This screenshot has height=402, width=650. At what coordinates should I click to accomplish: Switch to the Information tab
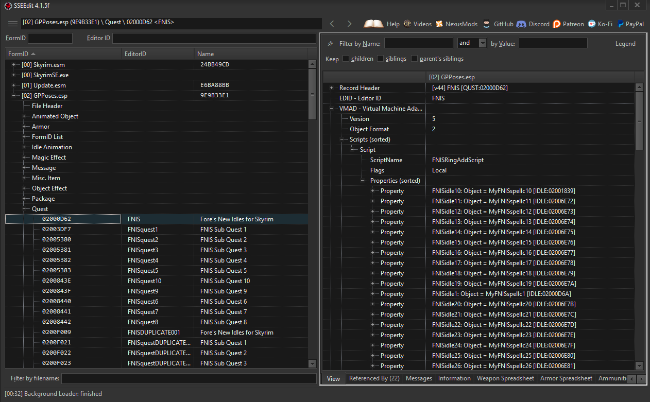(x=454, y=378)
